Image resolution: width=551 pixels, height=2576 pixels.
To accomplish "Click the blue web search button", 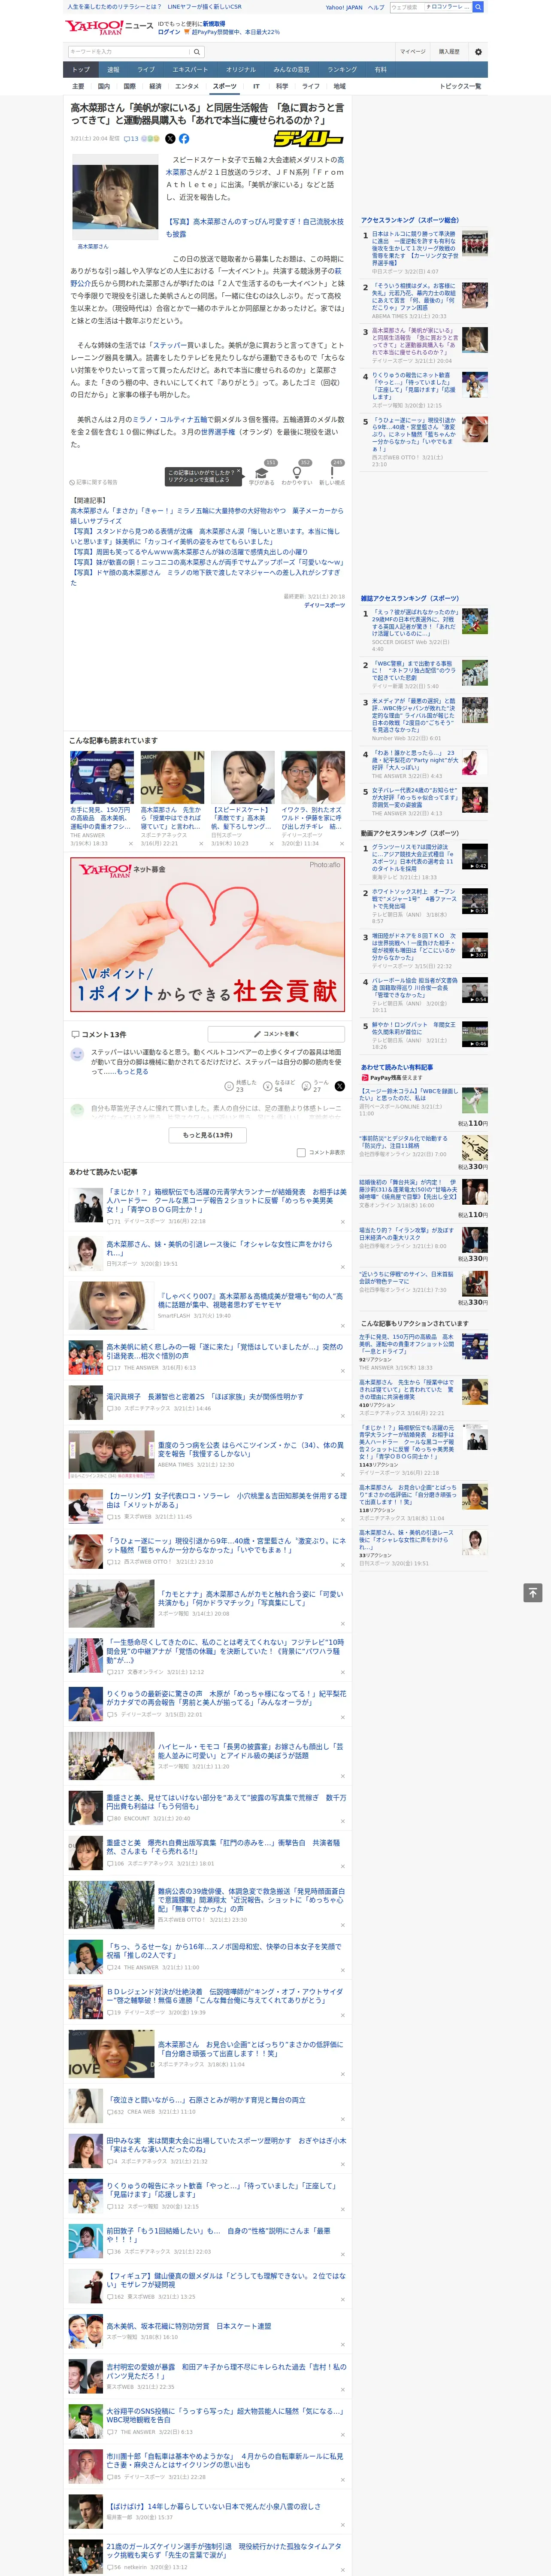I will tap(478, 7).
